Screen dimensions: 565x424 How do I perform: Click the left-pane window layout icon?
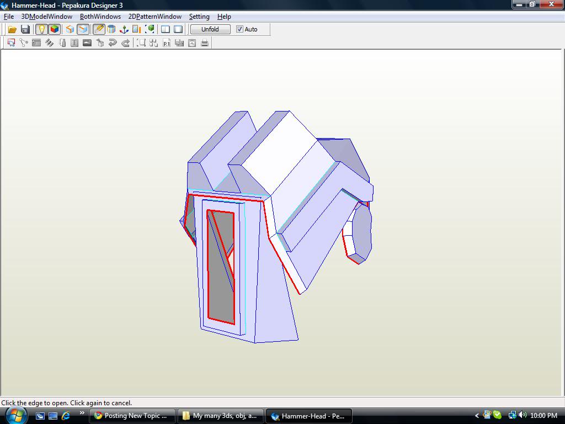[166, 29]
